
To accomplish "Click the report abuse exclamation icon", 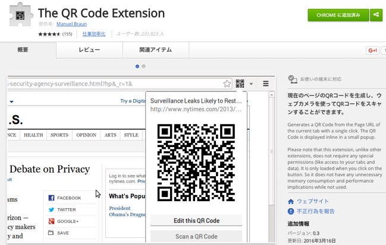I will click(291, 211).
